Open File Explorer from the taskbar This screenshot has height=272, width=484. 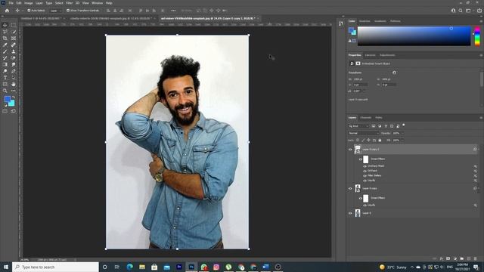point(142,267)
